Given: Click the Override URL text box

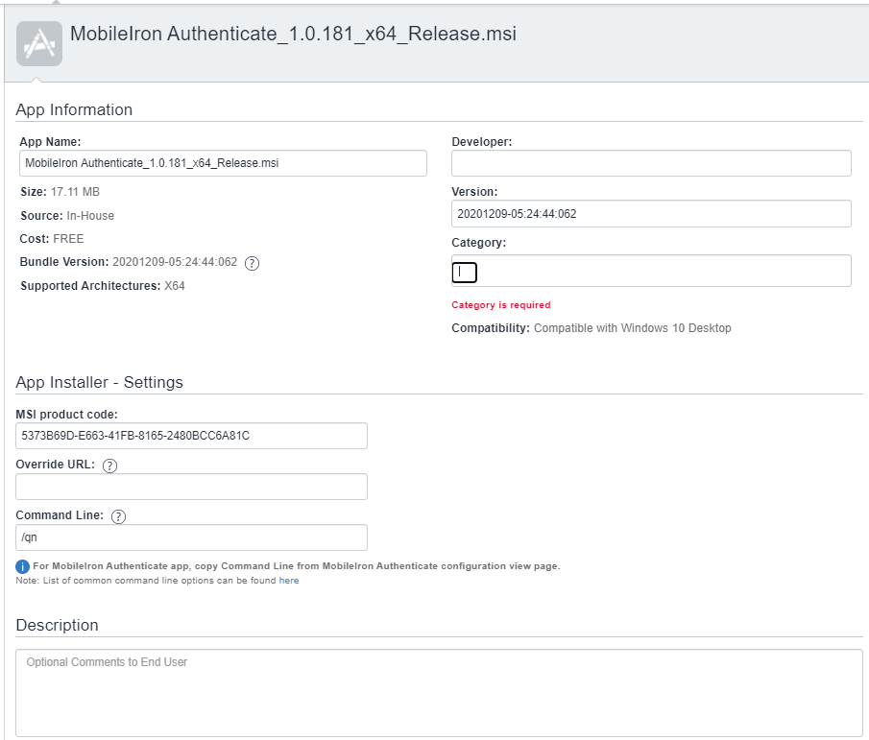Looking at the screenshot, I should point(192,487).
